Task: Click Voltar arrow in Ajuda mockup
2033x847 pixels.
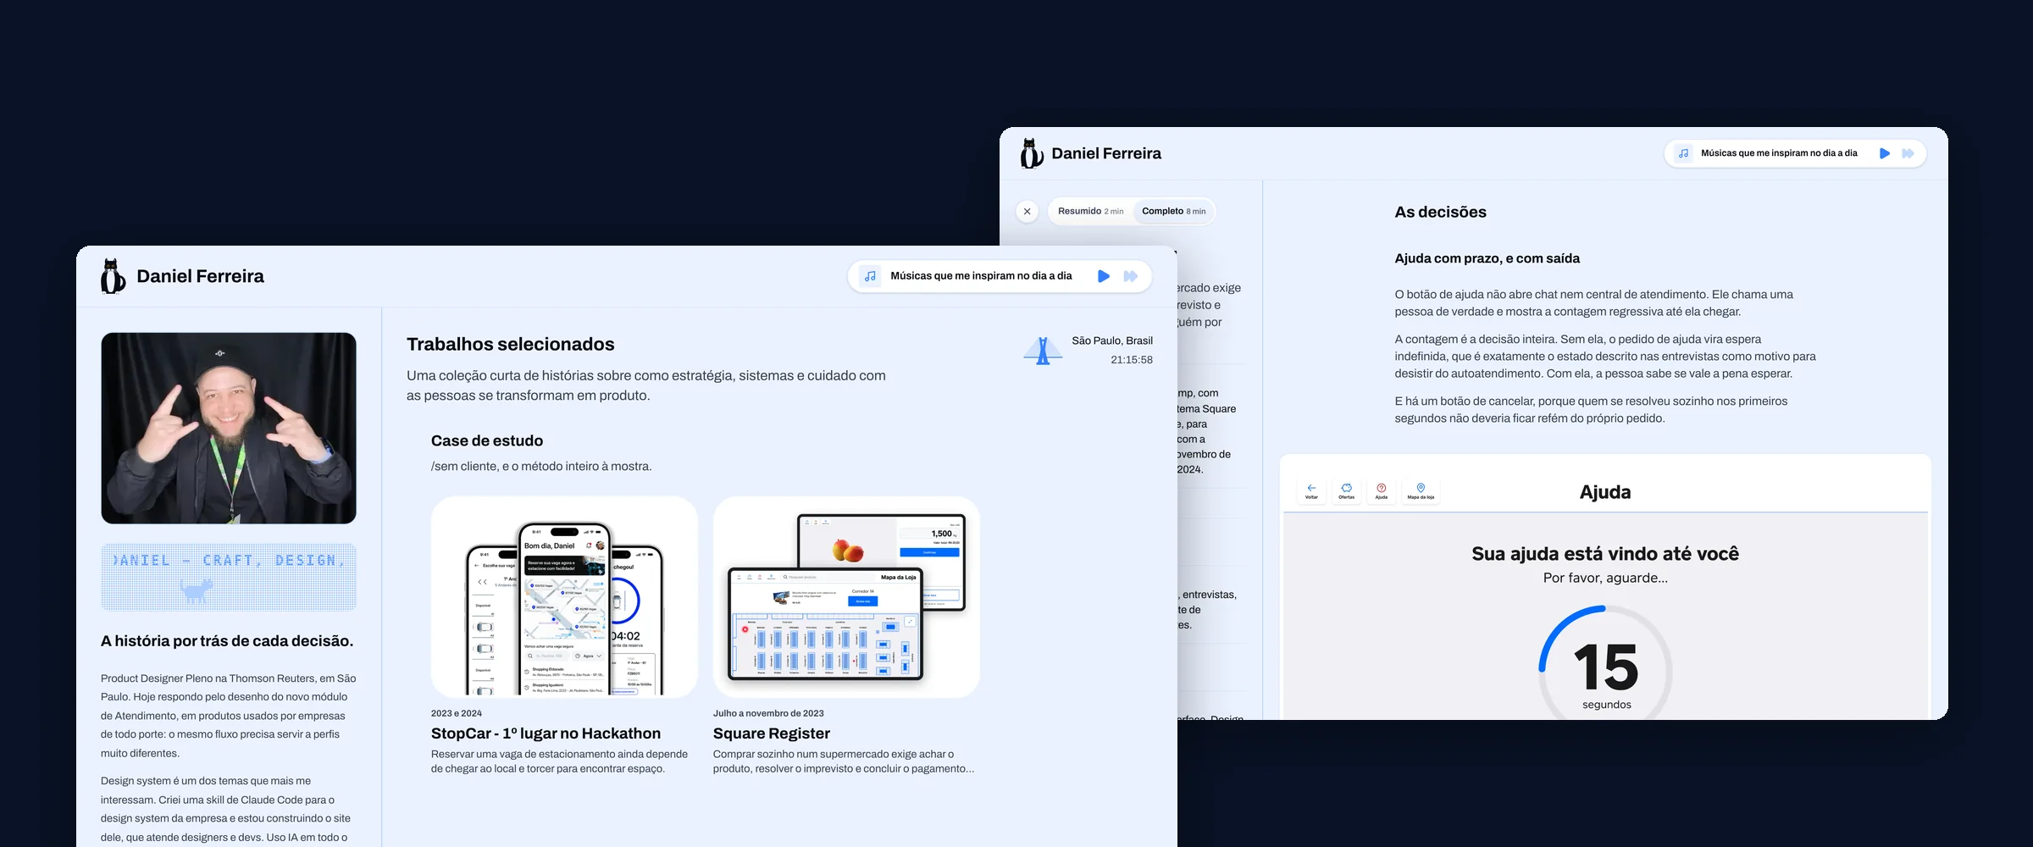Action: coord(1311,491)
